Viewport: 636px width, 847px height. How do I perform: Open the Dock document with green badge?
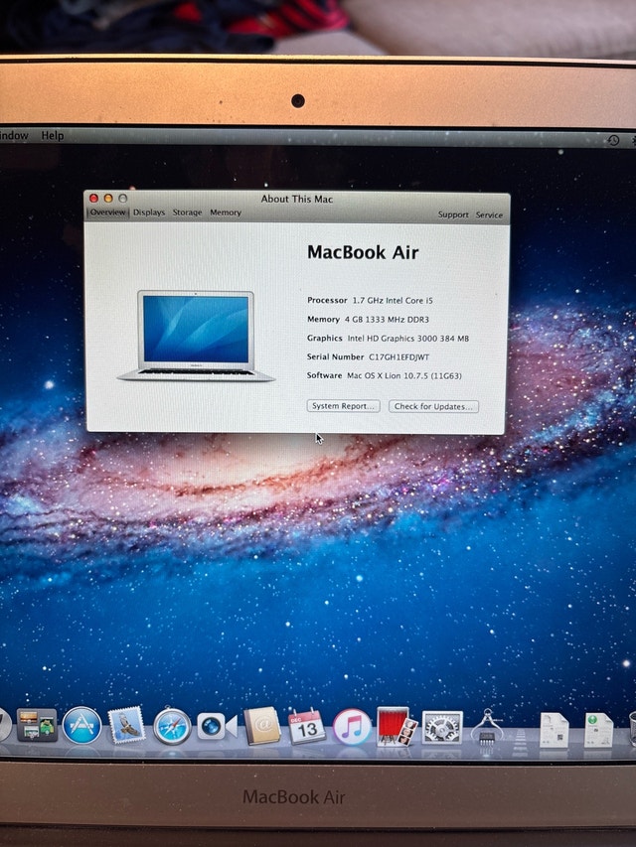(598, 730)
